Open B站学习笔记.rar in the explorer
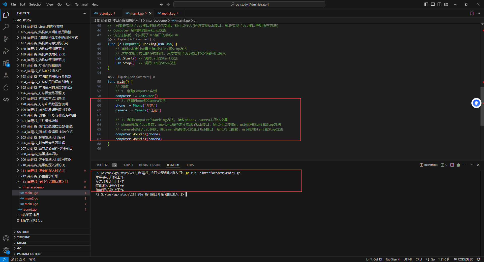484x262 pixels. [51, 220]
